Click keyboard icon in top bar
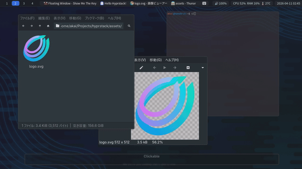This screenshot has height=169, width=302. tap(204, 3)
